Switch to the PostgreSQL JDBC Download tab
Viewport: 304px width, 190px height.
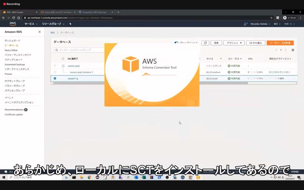coord(96,12)
